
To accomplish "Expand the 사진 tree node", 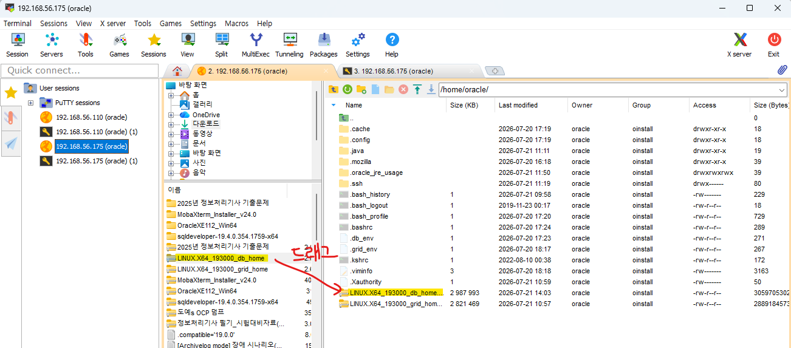I will pyautogui.click(x=171, y=163).
